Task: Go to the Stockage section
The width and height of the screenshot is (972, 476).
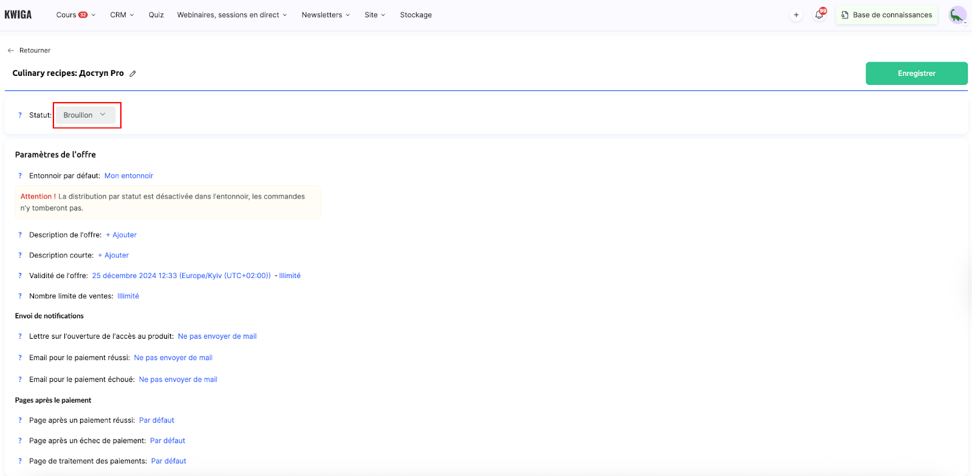Action: pos(416,15)
